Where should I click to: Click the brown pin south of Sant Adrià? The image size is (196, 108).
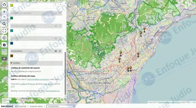[x=138, y=54]
